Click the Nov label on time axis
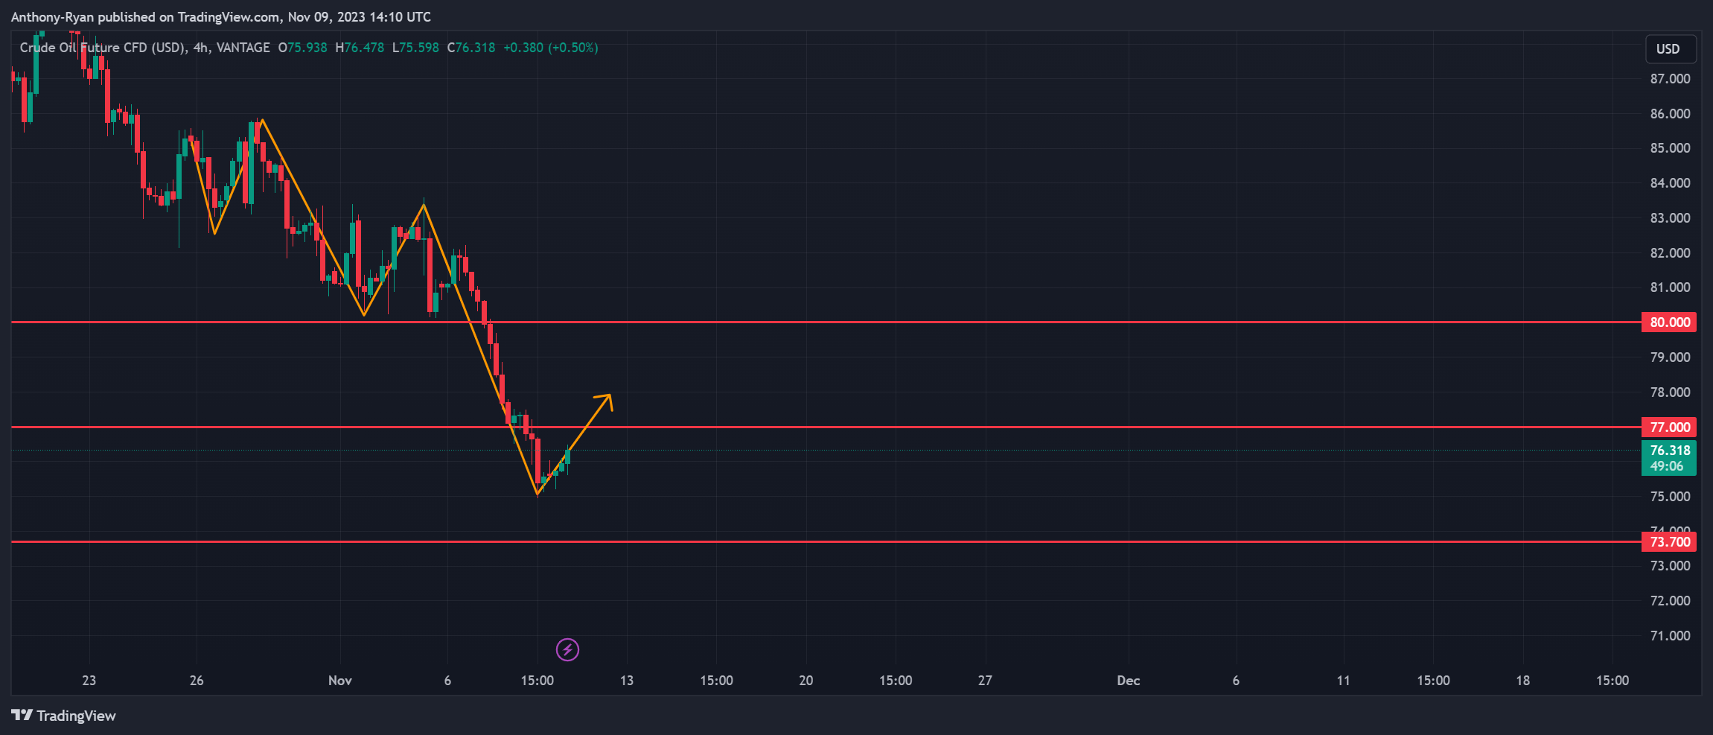The width and height of the screenshot is (1713, 735). point(340,681)
